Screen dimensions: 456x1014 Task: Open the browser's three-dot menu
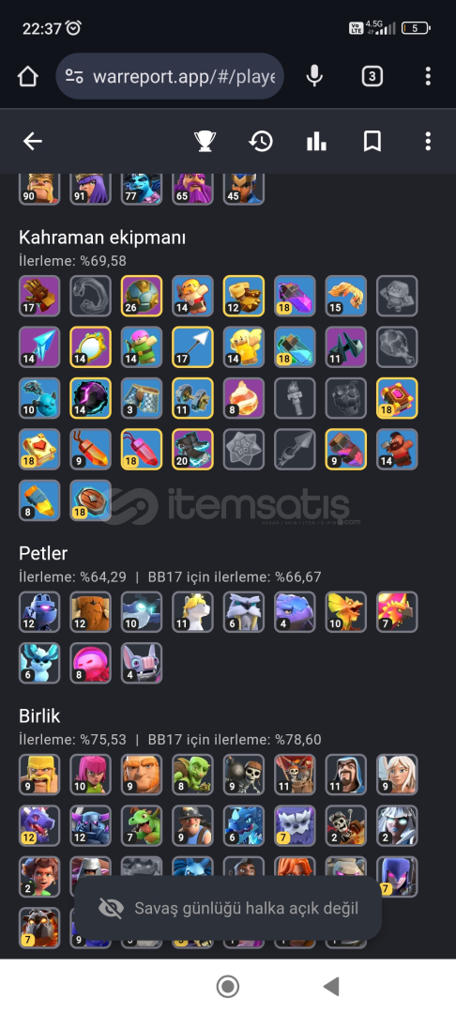tap(428, 76)
